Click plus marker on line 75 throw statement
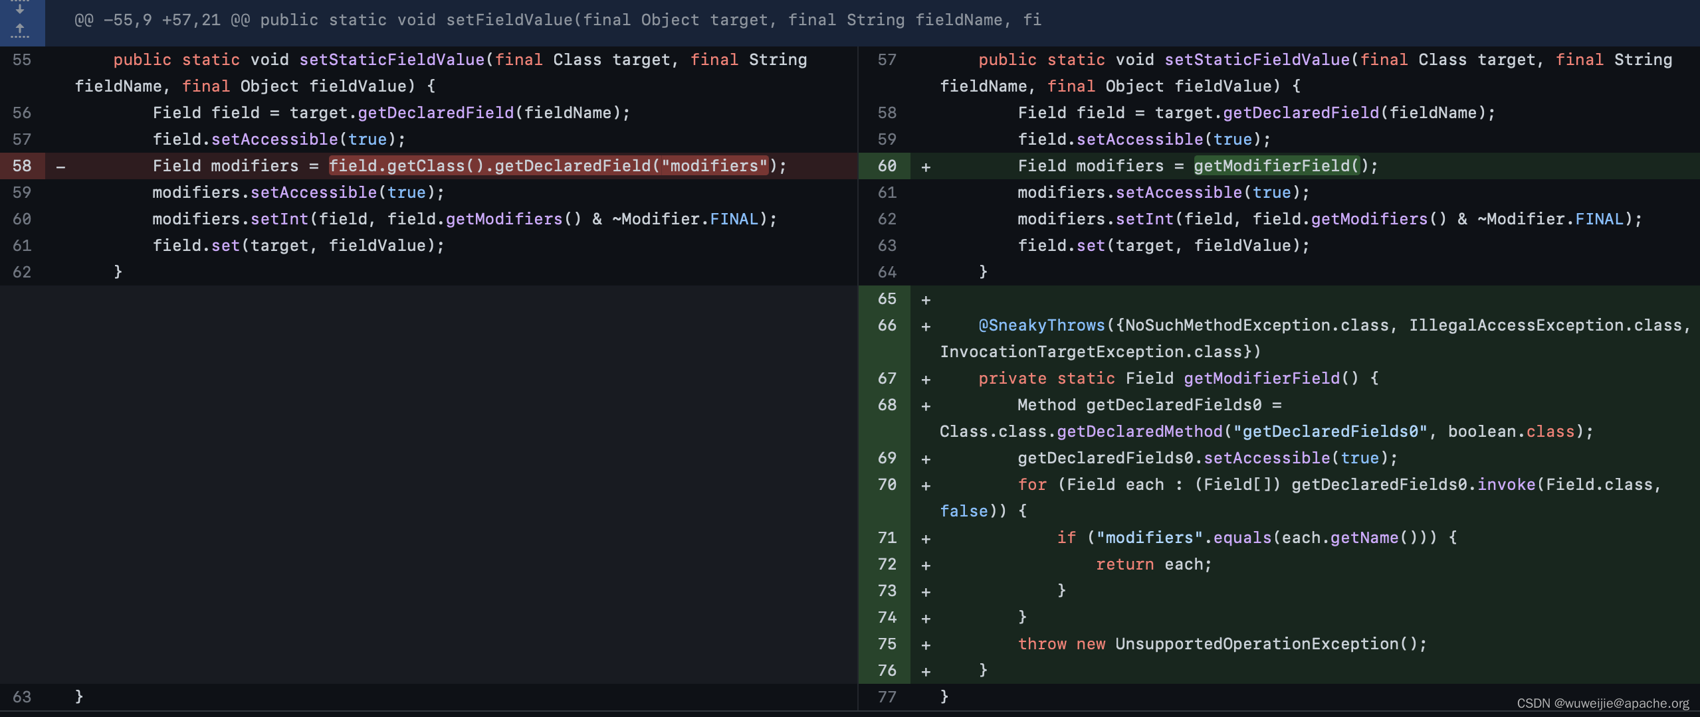Screen dimensions: 1700x717 (926, 645)
